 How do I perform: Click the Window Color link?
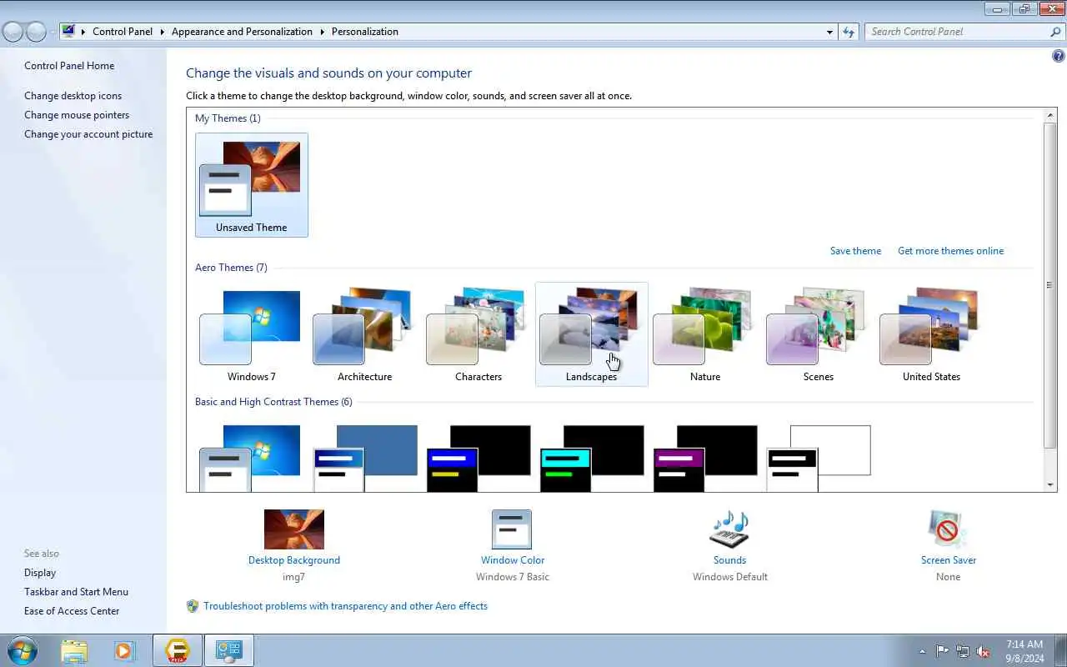click(513, 560)
